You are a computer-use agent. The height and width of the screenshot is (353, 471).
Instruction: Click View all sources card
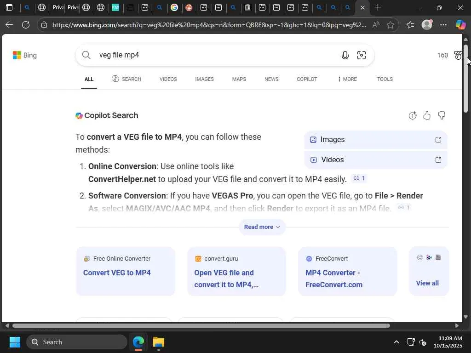[x=429, y=271]
